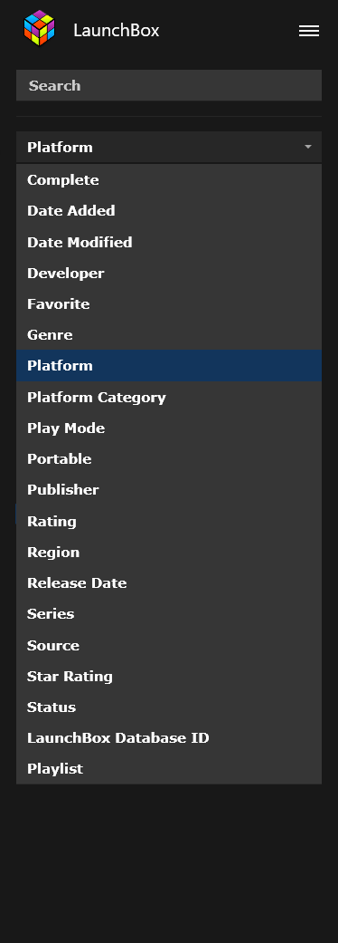This screenshot has height=943, width=338.
Task: Choose the Release Date option
Action: (x=169, y=583)
